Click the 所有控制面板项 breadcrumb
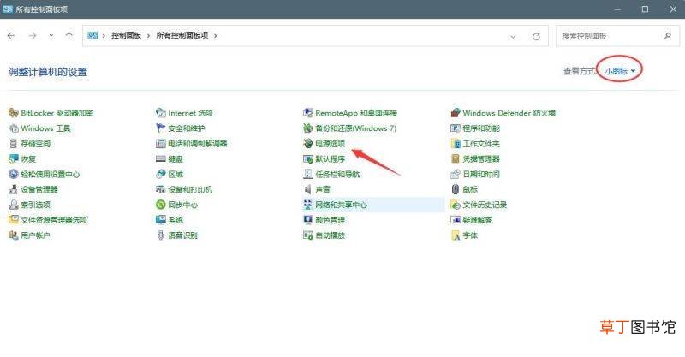This screenshot has height=357, width=685. pos(182,35)
